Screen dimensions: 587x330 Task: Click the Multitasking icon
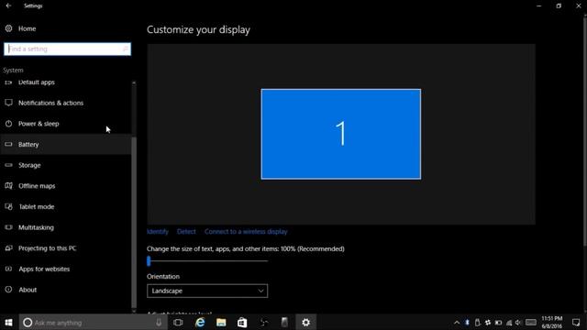[x=8, y=227]
